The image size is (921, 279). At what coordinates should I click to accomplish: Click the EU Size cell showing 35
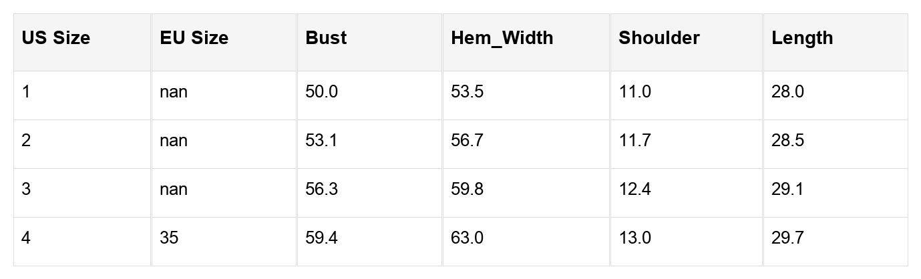224,242
